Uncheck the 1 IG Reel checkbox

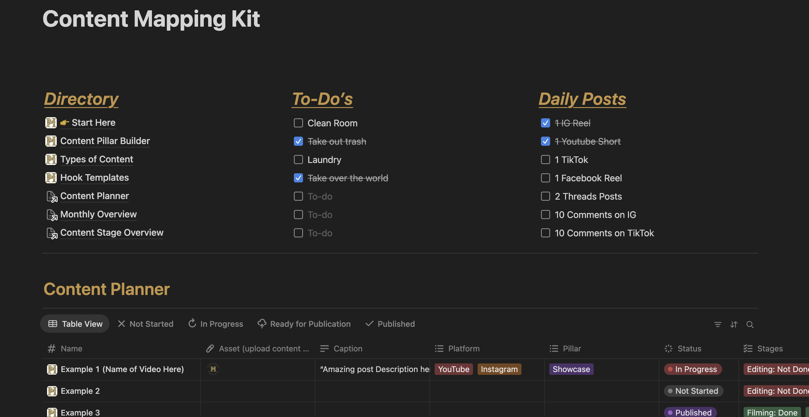[x=545, y=123]
